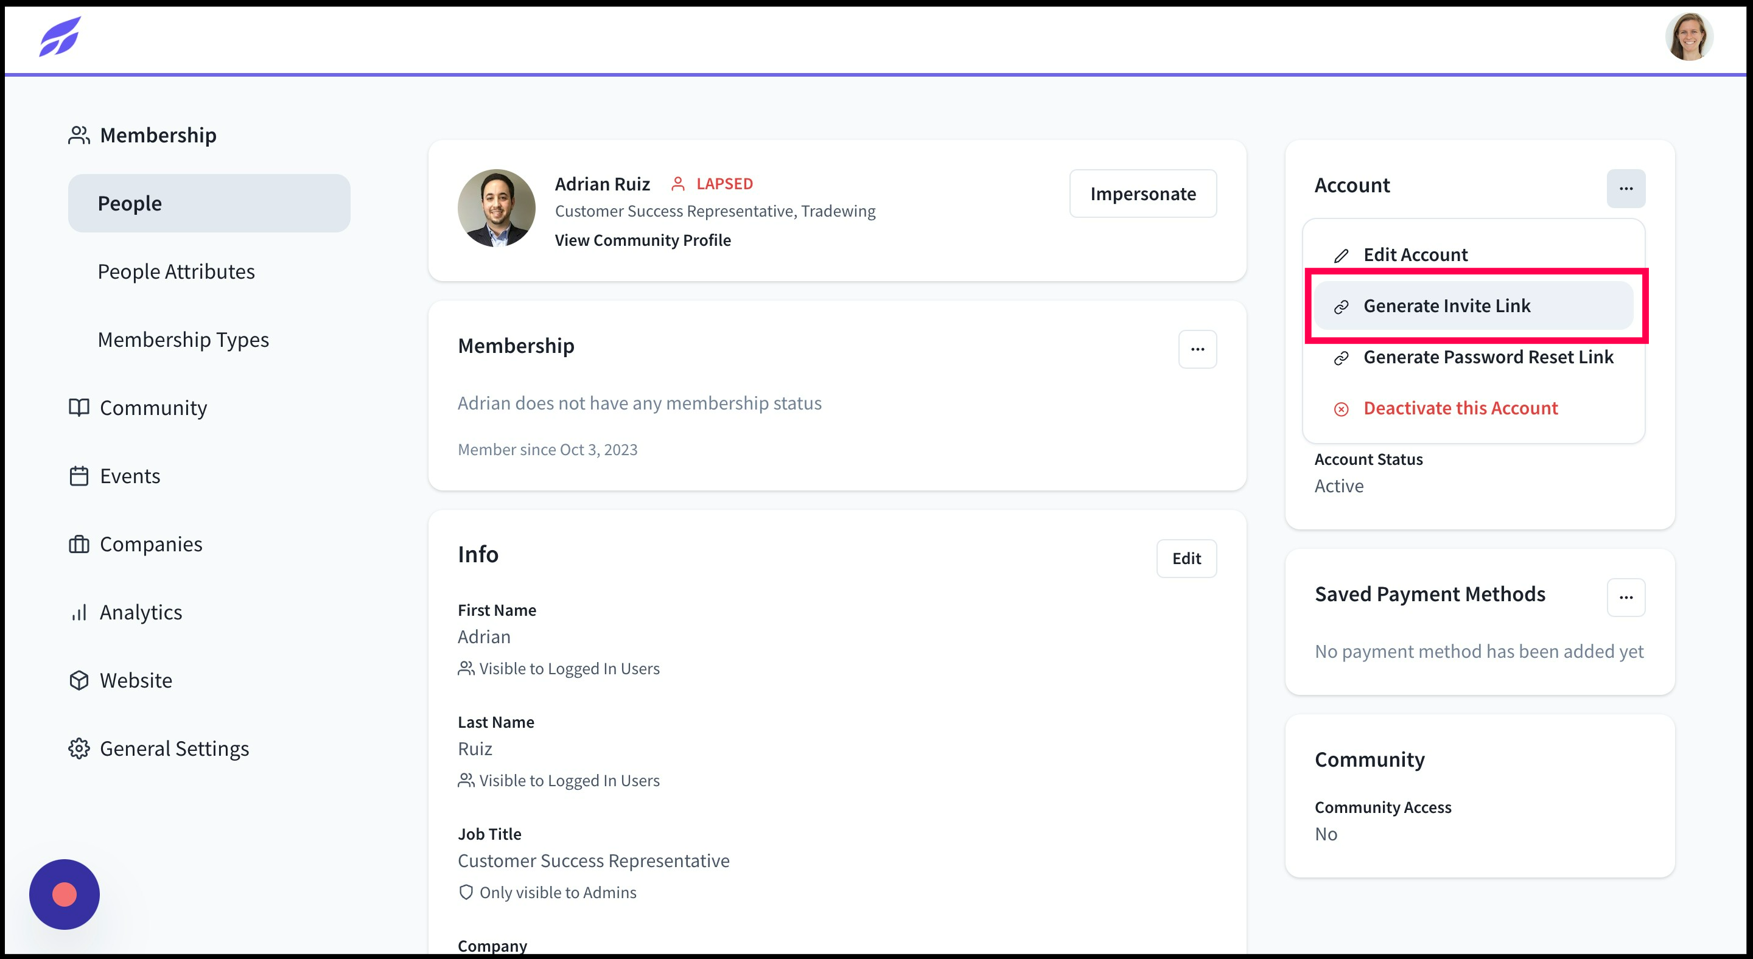
Task: Click the 'Customer Success Representative, Tradewing' subtitle
Action: point(715,211)
